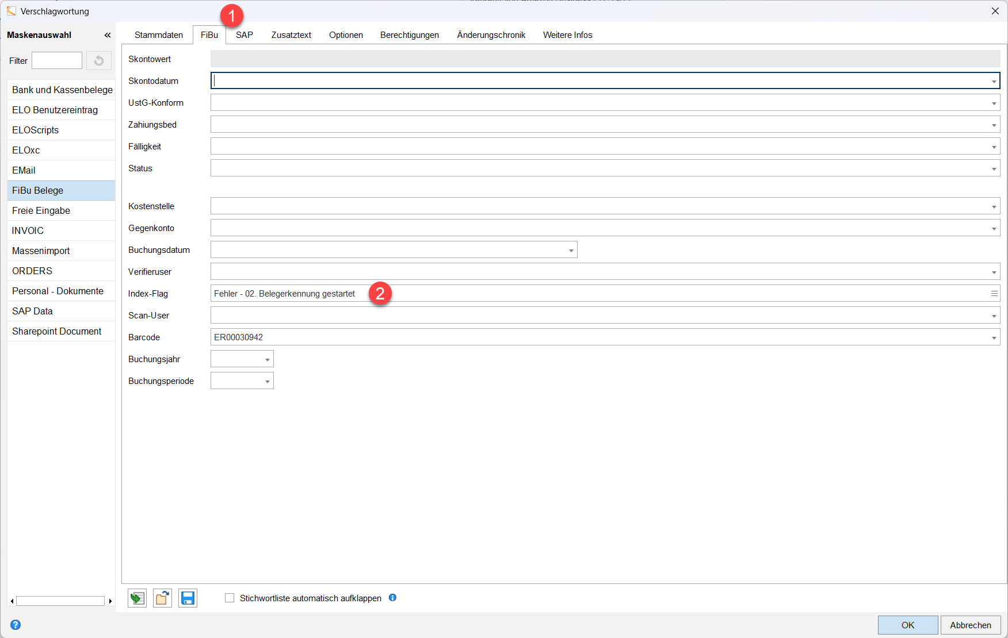Click info icon beside Stichwortliste option
The width and height of the screenshot is (1008, 638).
[x=392, y=598]
